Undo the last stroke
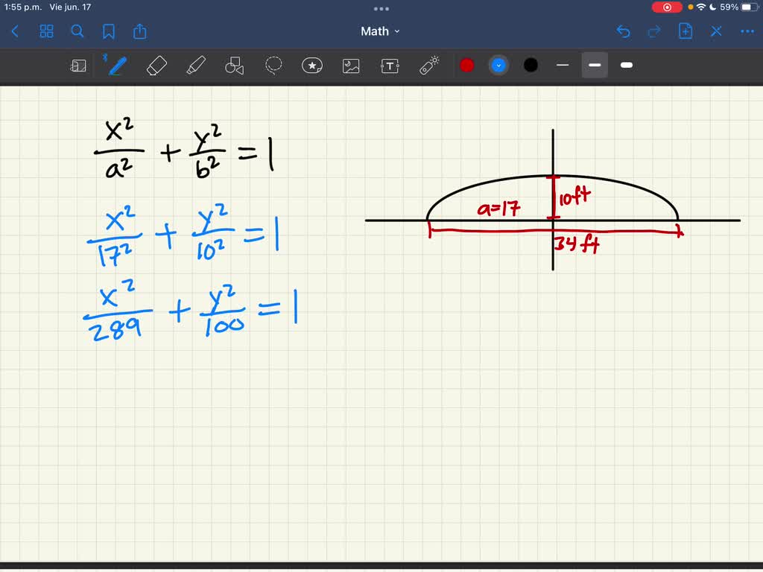This screenshot has height=572, width=763. 624,31
